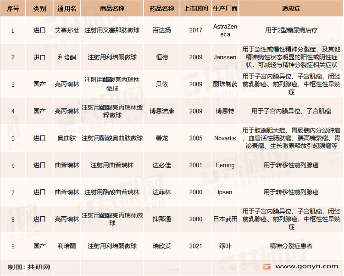The width and height of the screenshot is (344, 276).
Task: Select the Janssen manufacturer cell
Action: pyautogui.click(x=225, y=57)
